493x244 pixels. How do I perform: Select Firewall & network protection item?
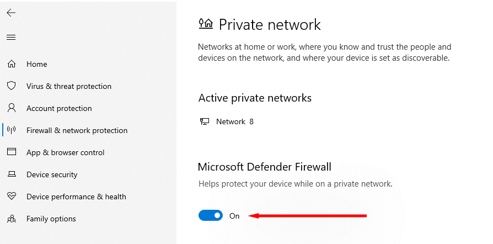(77, 130)
